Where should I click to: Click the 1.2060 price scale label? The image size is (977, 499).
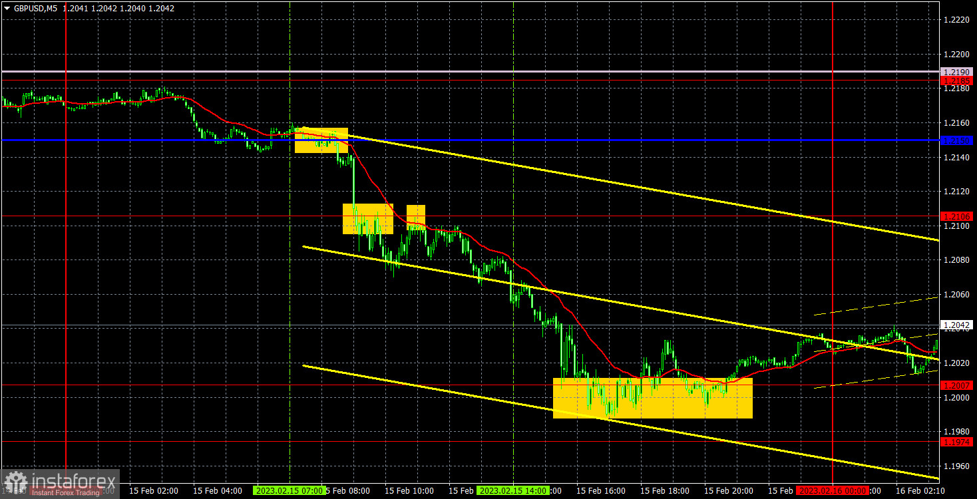956,295
